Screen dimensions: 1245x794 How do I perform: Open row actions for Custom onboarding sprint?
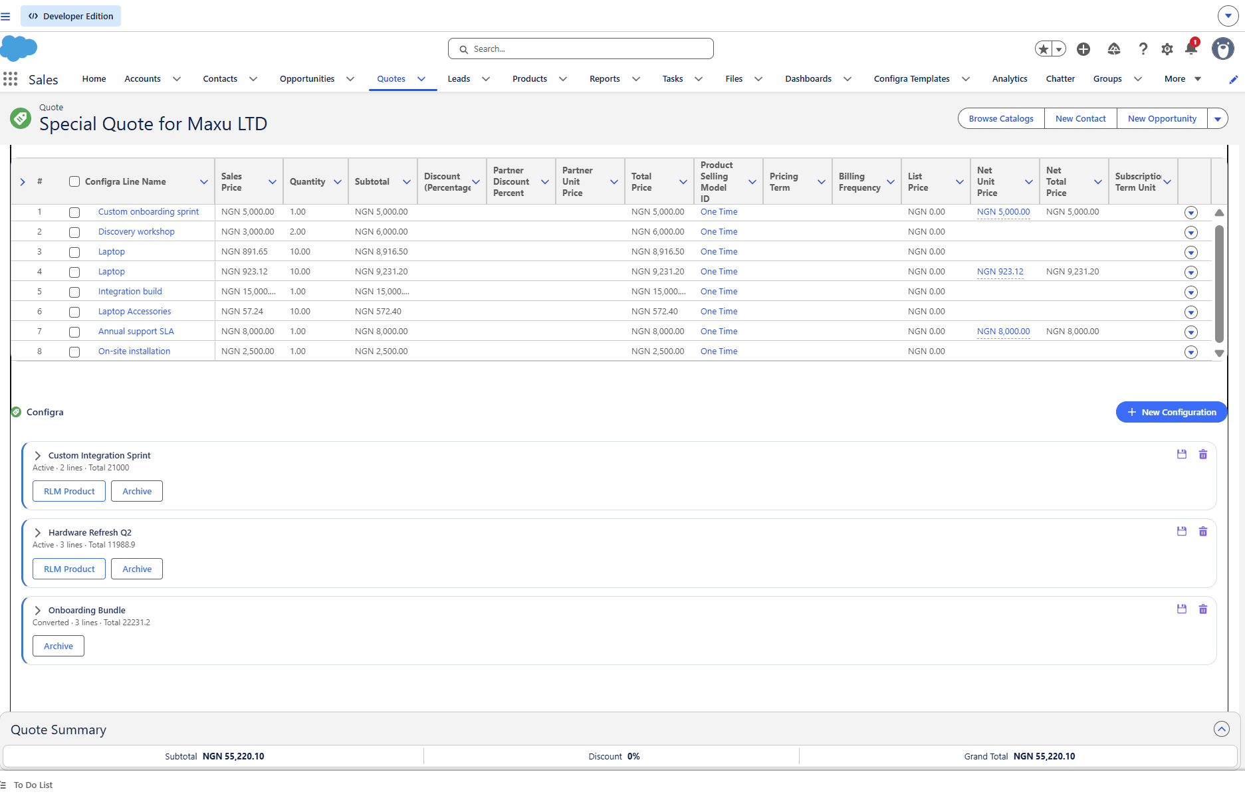coord(1191,213)
